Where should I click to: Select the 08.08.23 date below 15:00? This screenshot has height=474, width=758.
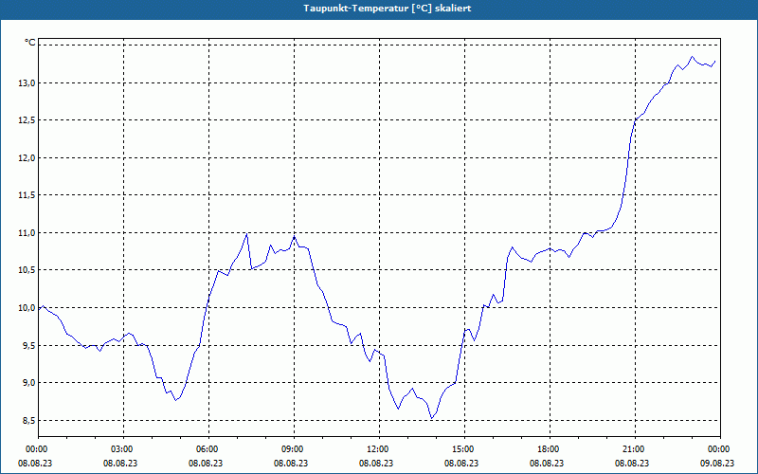(x=461, y=463)
